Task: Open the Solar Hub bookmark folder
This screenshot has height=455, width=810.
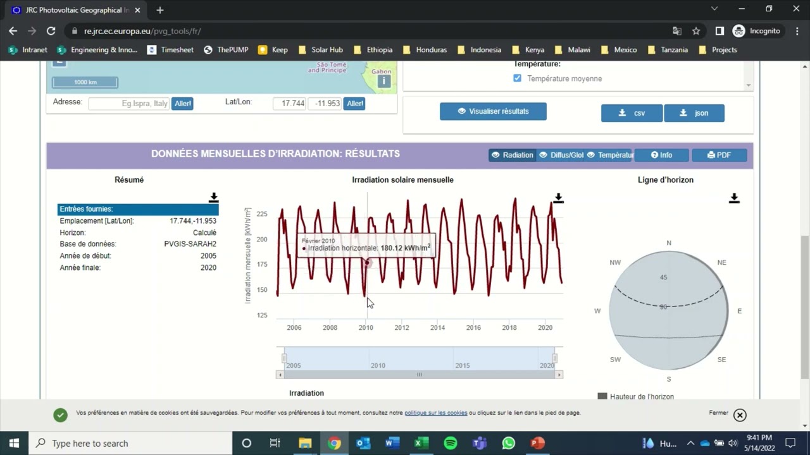Action: 320,50
